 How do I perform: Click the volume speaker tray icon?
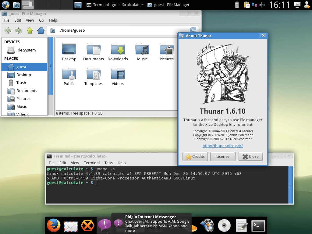click(x=262, y=5)
